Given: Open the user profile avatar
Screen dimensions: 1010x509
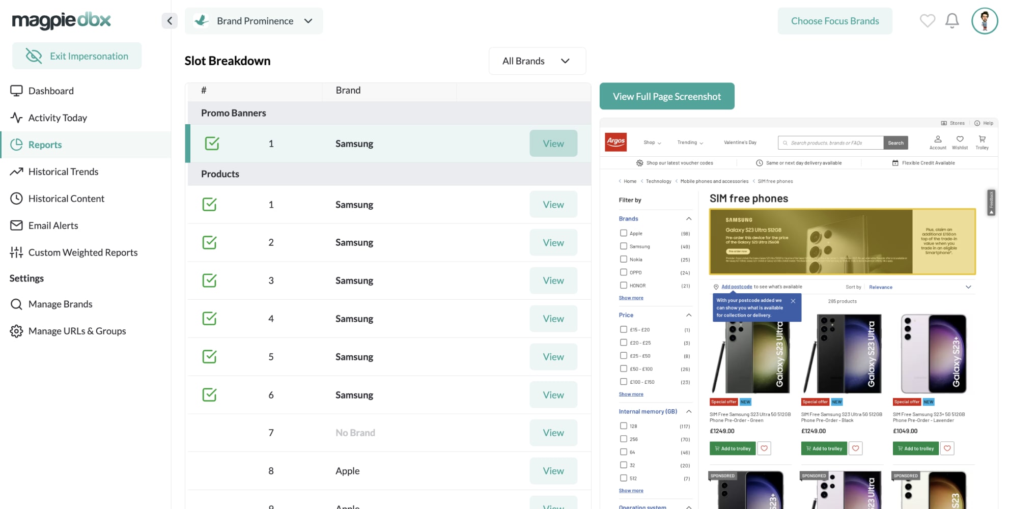Looking at the screenshot, I should (x=985, y=21).
